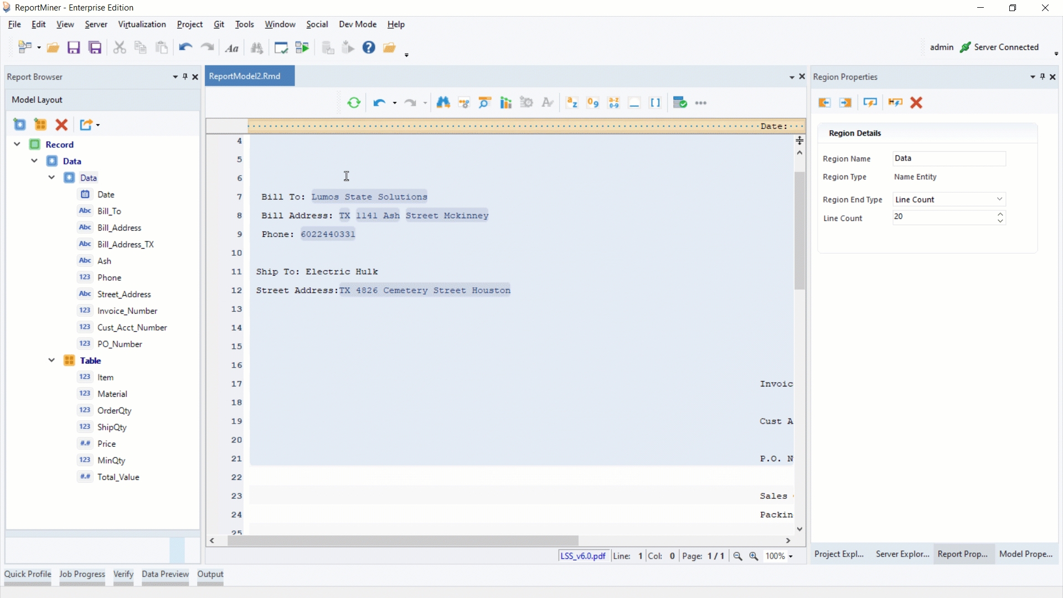Open the Region End Type dropdown
1063x598 pixels.
[x=999, y=199]
